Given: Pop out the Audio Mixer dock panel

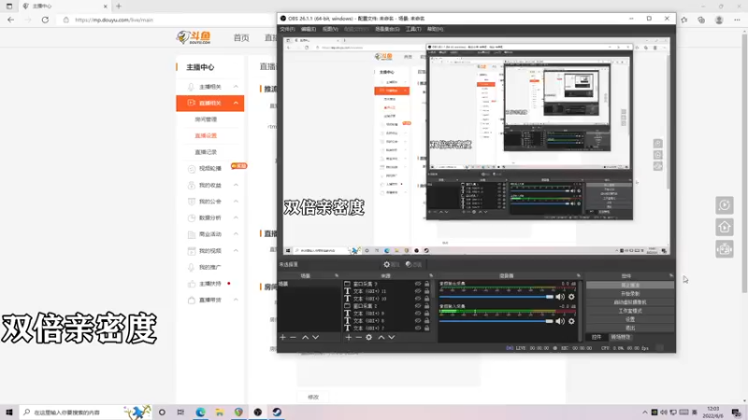Looking at the screenshot, I should [x=579, y=275].
